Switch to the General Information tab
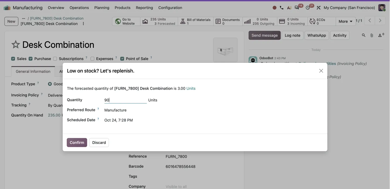Image resolution: width=390 pixels, height=189 pixels. coord(33,71)
